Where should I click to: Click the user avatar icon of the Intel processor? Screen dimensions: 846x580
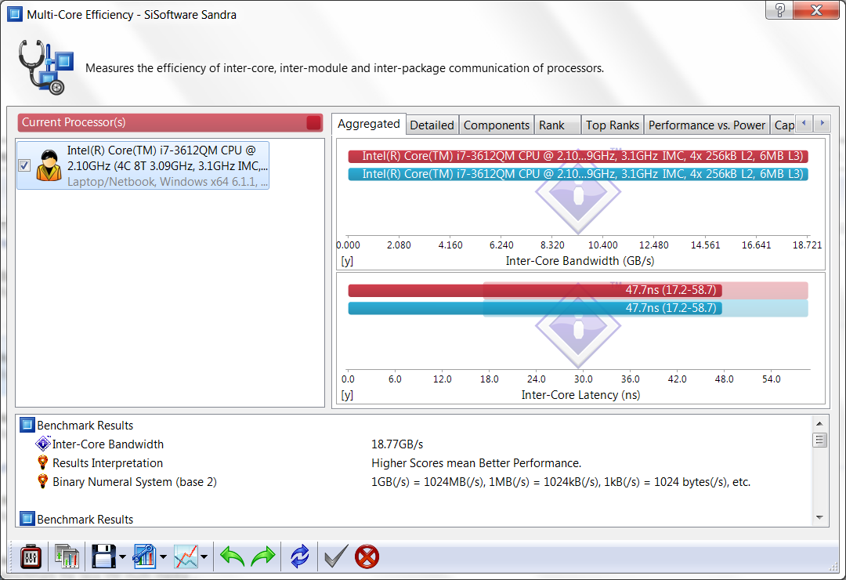point(49,165)
